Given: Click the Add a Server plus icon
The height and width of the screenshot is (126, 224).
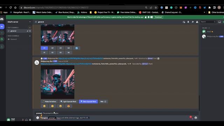Looking at the screenshot, I should pyautogui.click(x=2, y=33).
